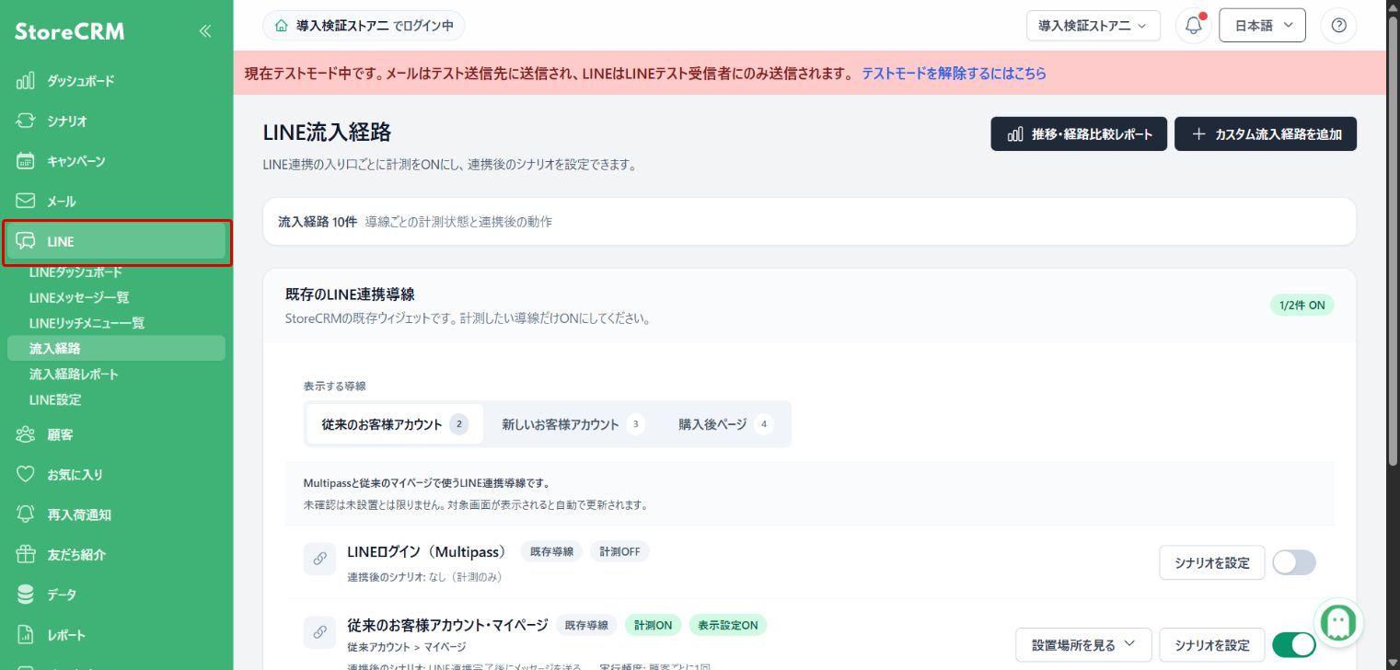Image resolution: width=1400 pixels, height=670 pixels.
Task: Click the 友だち紹介 gift icon
Action: pyautogui.click(x=26, y=555)
